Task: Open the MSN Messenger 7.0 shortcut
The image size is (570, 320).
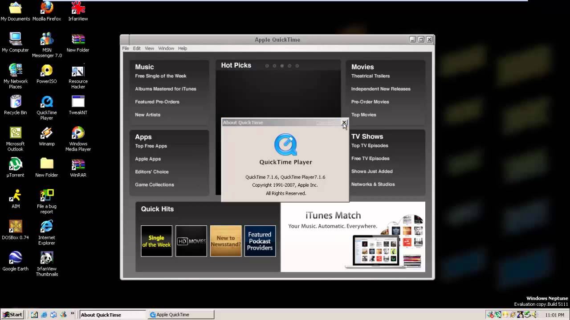Action: (47, 45)
